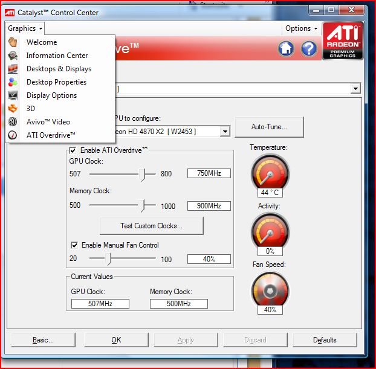
Task: Choose Desktops & Displays menu entry
Action: [59, 69]
